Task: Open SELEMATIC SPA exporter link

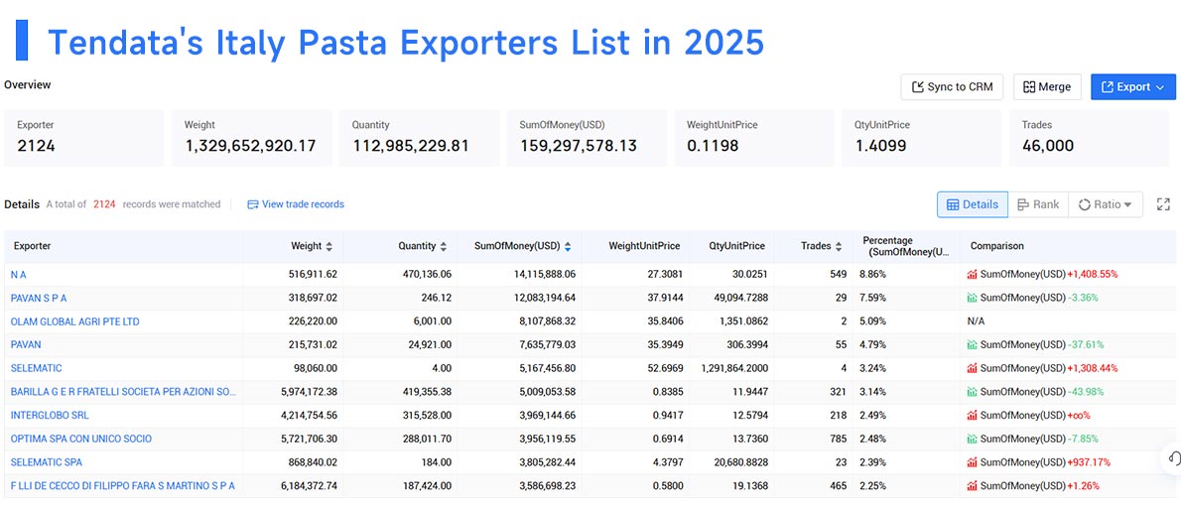Action: click(x=46, y=462)
